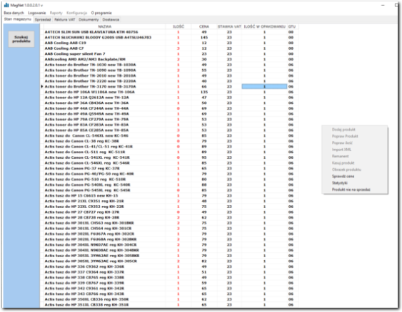
Task: Open the Logowanie menu
Action: 36,13
